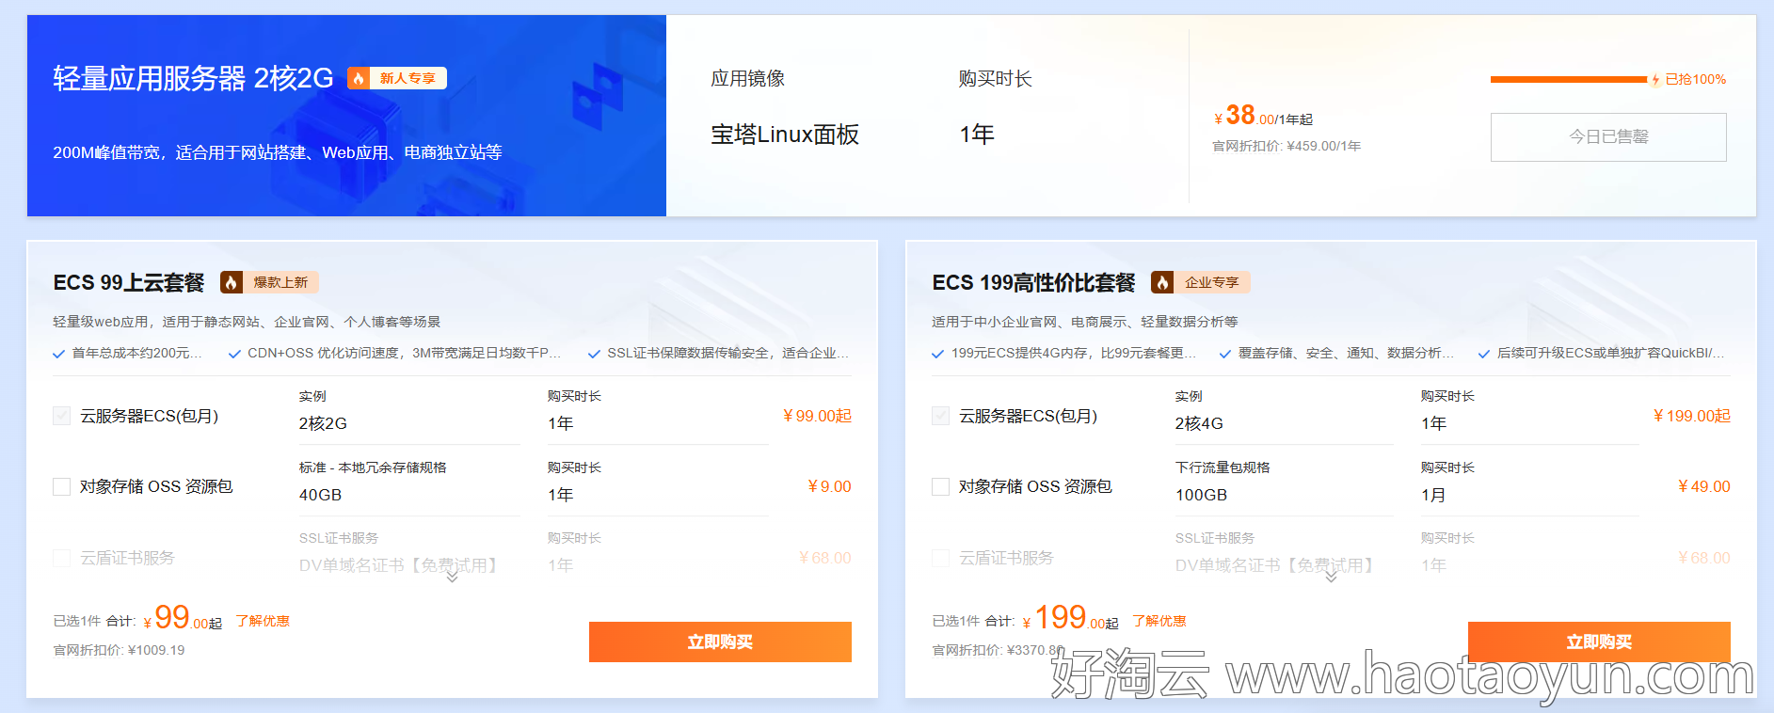Click the ECS 99上云套餐 title
1774x713 pixels.
click(x=129, y=282)
